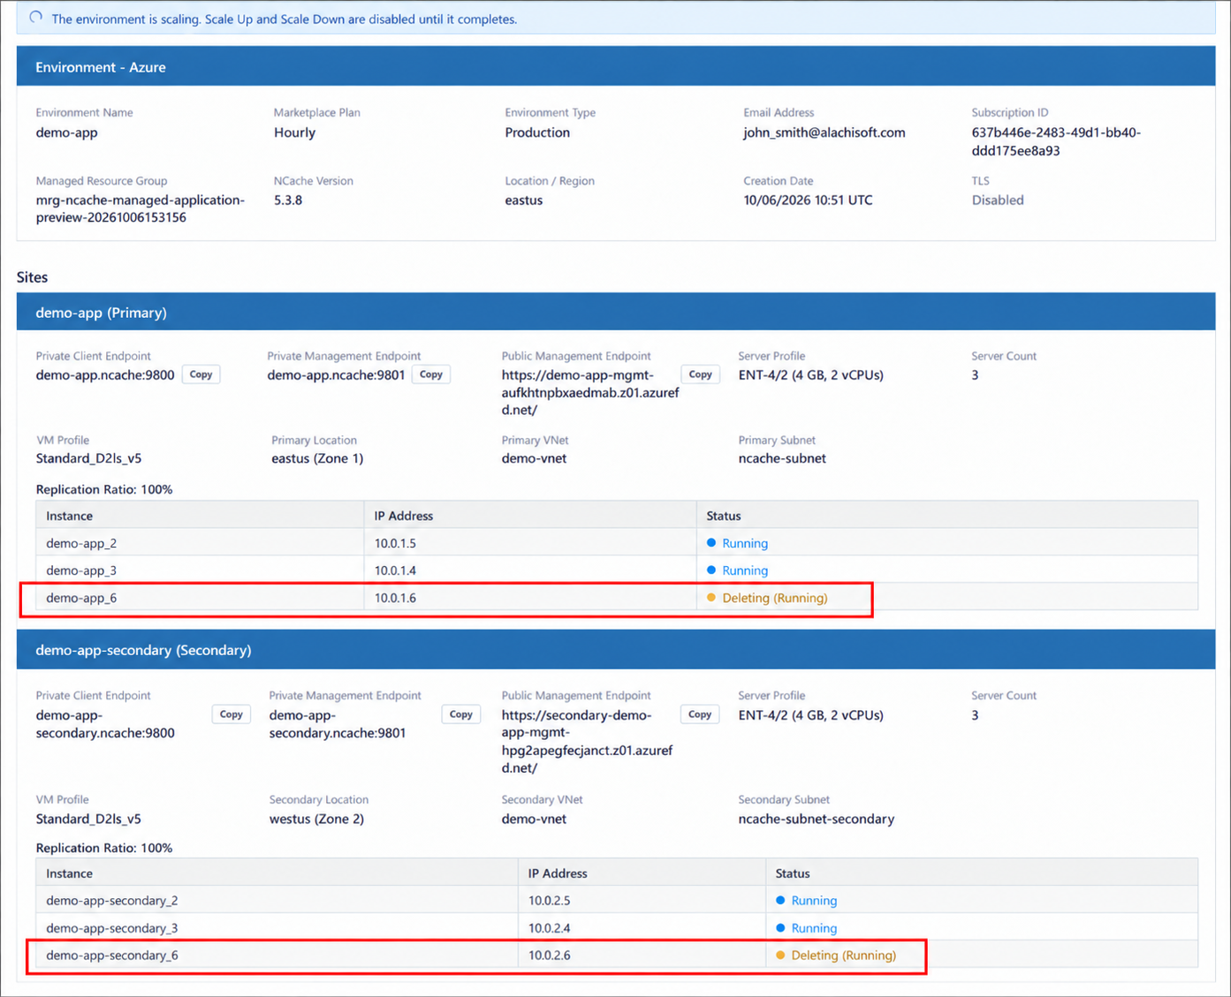This screenshot has height=997, width=1231.
Task: Select instance name demo-app-secondary_6
Action: click(112, 955)
